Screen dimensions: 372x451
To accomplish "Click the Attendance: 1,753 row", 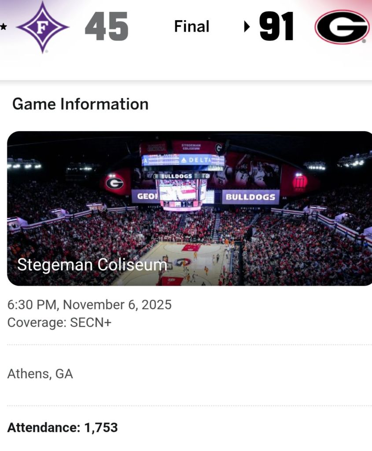I will tap(63, 427).
